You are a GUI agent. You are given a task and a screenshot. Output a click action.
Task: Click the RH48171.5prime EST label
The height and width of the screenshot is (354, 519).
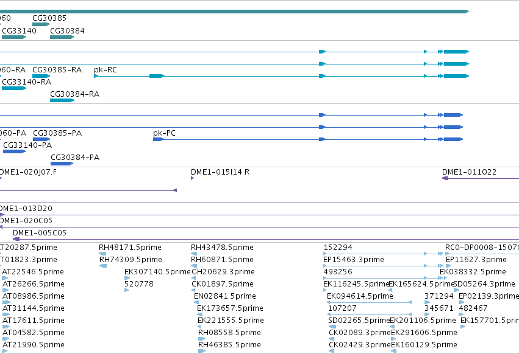130,248
